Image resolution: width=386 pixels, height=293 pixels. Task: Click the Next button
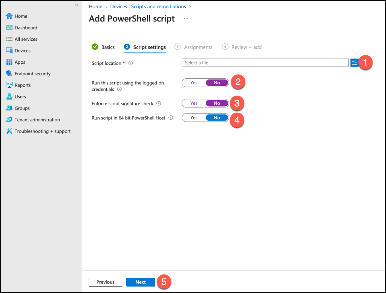pos(141,282)
